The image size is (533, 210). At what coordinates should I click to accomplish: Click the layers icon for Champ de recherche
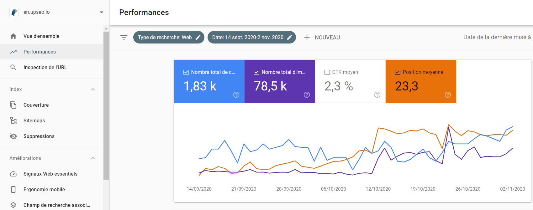pos(13,205)
